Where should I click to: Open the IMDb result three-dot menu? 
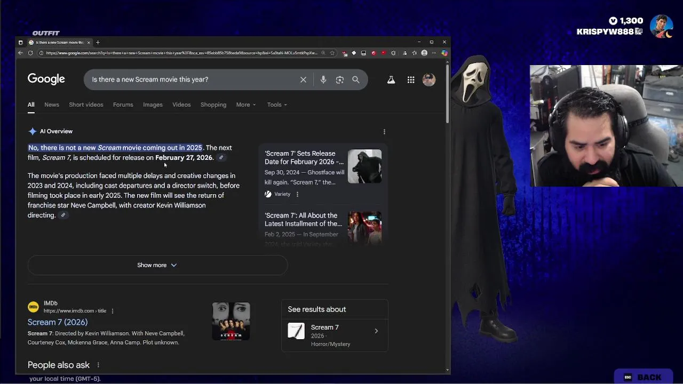(x=112, y=311)
